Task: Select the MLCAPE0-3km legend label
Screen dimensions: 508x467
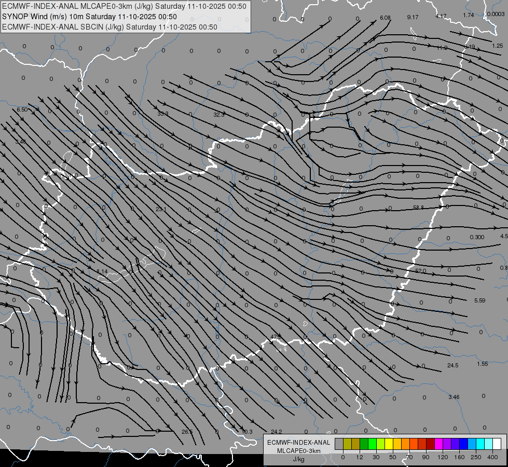Action: (299, 451)
